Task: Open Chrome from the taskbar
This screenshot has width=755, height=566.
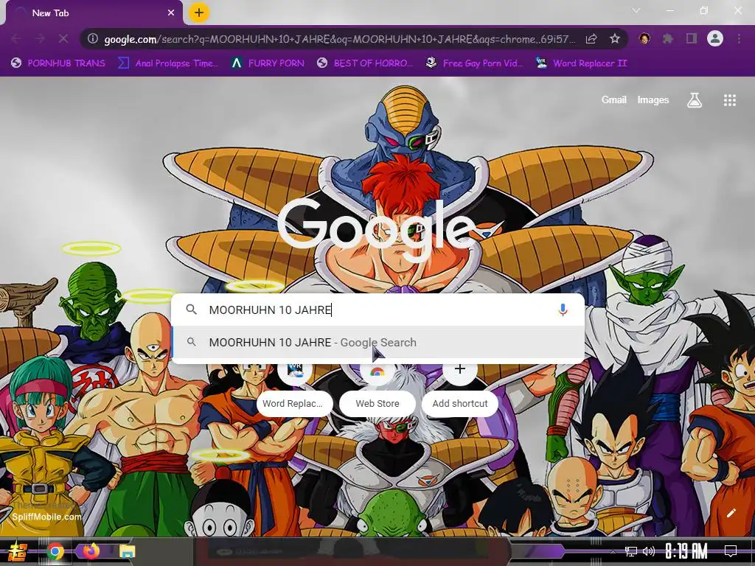Action: pos(55,551)
